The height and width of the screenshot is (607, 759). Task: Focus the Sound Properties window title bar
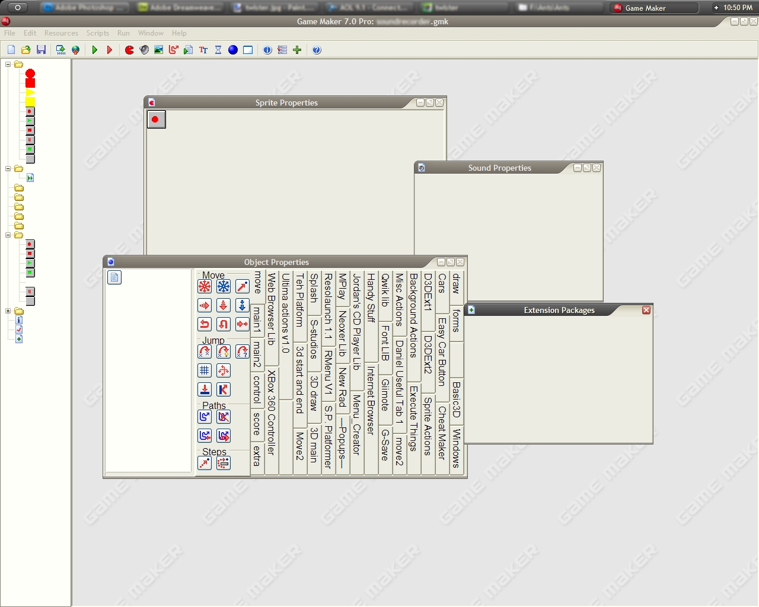[x=500, y=168]
